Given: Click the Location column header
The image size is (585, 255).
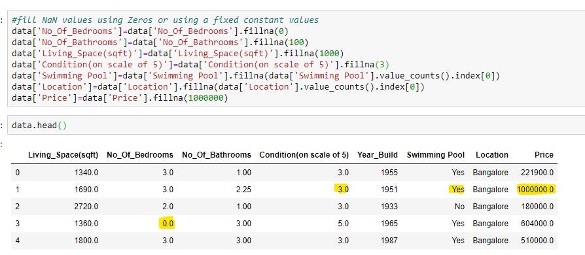Looking at the screenshot, I should 491,155.
